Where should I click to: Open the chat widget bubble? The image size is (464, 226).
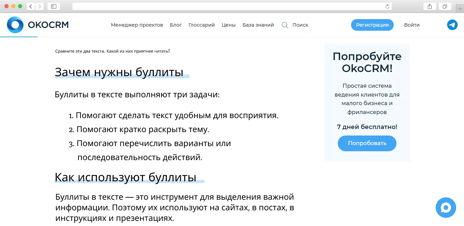click(x=446, y=208)
